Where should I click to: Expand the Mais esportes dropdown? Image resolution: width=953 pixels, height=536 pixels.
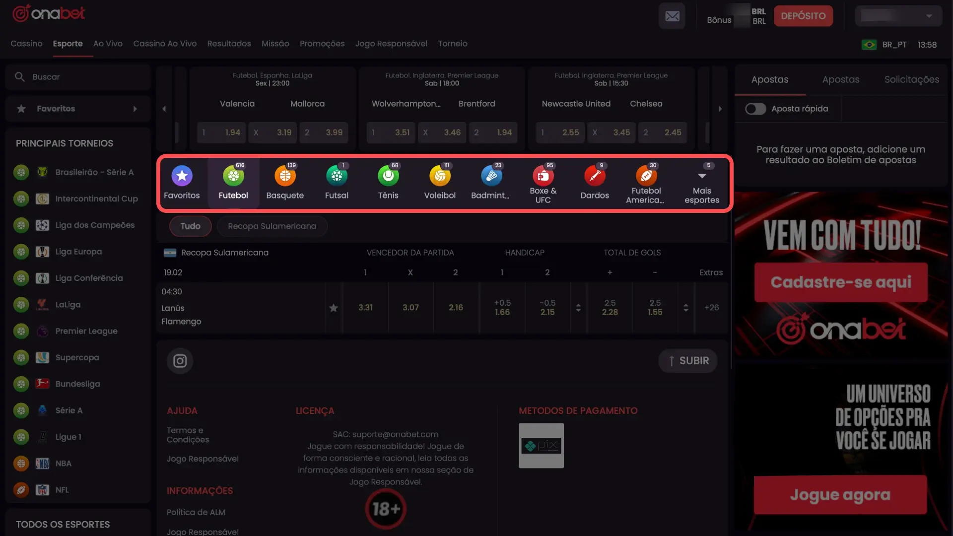pyautogui.click(x=702, y=185)
